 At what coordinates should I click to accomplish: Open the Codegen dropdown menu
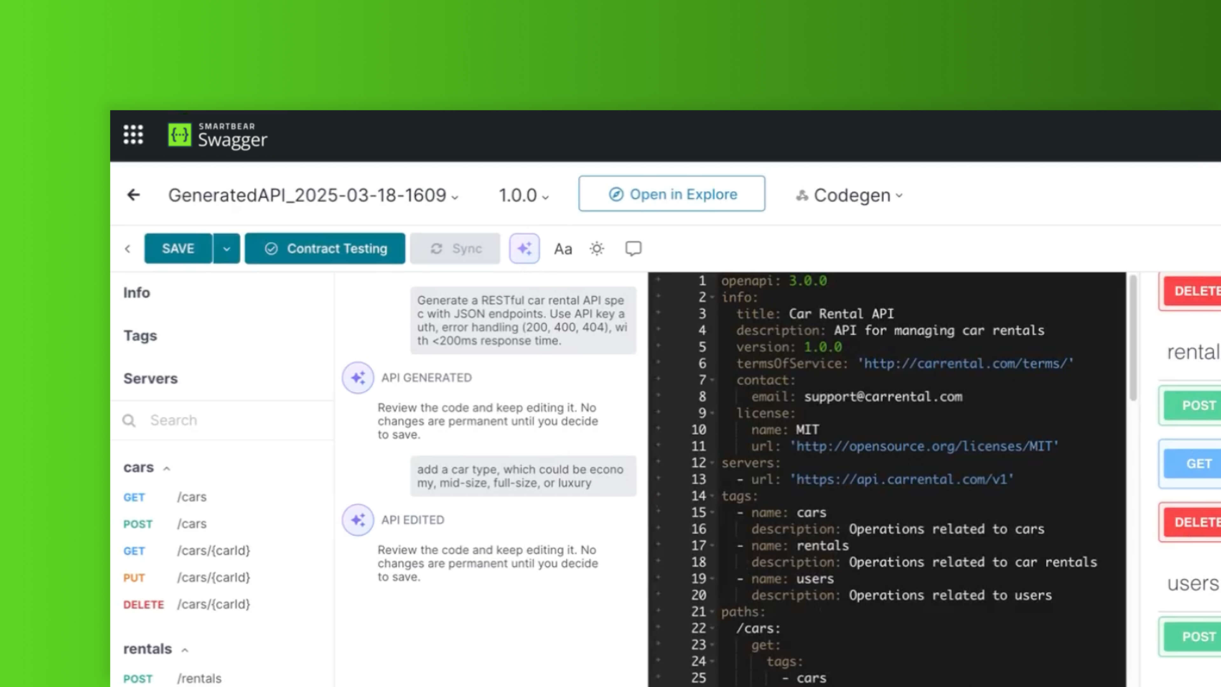(x=849, y=195)
